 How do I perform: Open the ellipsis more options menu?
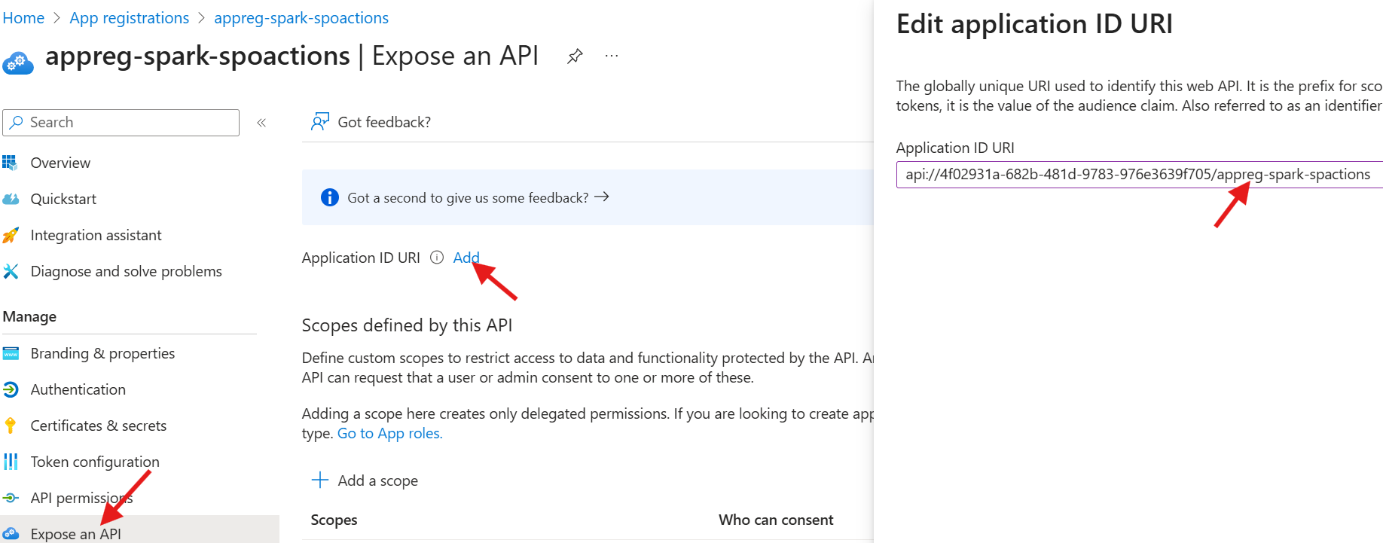611,56
